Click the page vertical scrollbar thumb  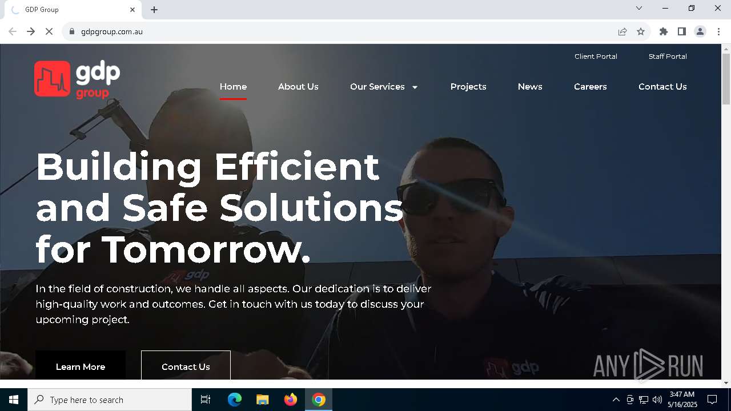point(726,79)
